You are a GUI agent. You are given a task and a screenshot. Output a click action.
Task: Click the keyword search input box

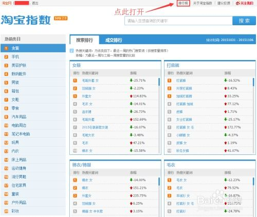point(178,21)
